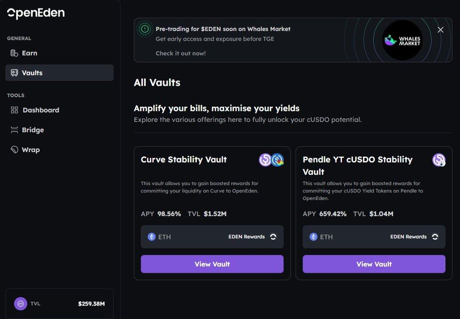This screenshot has height=319, width=460.
Task: Click Curve Stability Vault token pair icon
Action: [271, 160]
